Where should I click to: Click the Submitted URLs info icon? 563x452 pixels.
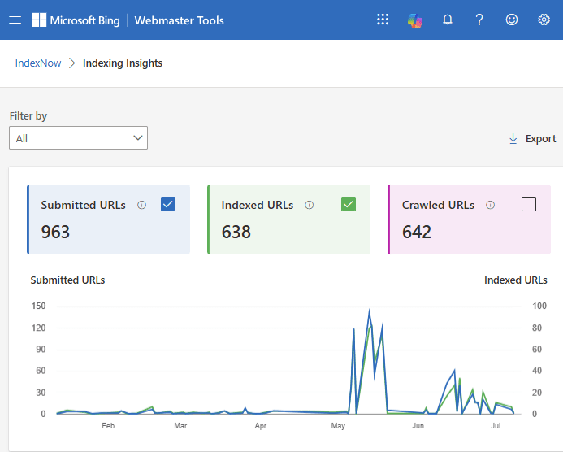[x=142, y=205]
